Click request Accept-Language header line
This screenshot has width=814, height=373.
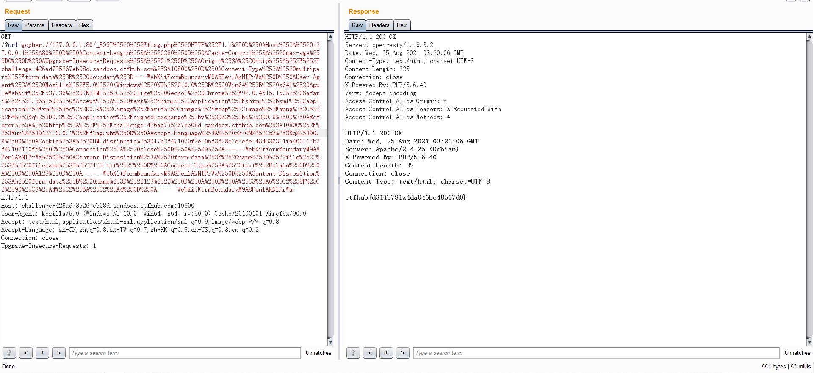[x=130, y=230]
